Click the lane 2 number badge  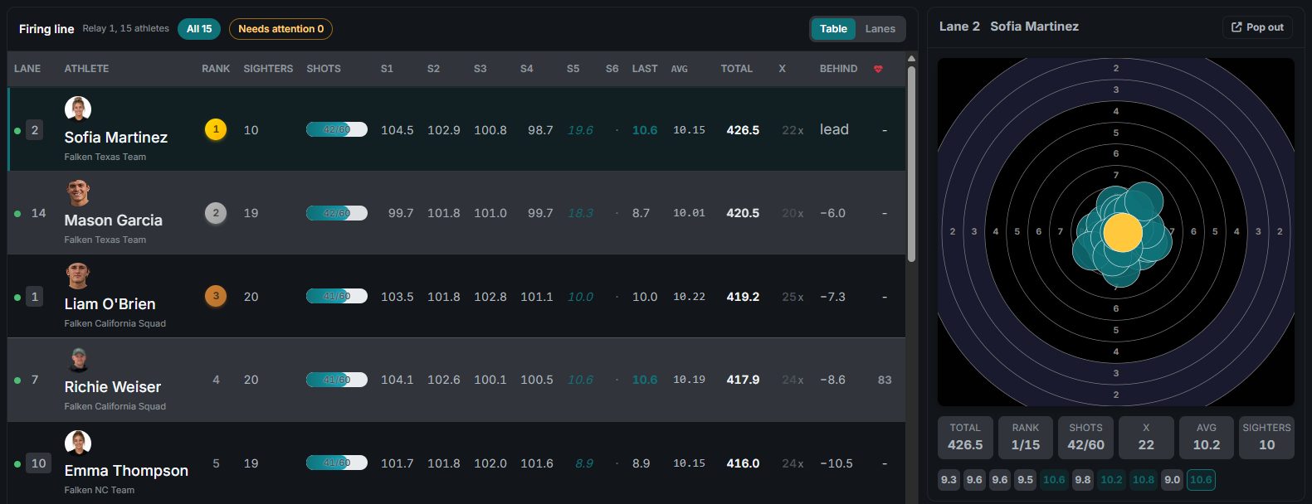click(x=34, y=130)
